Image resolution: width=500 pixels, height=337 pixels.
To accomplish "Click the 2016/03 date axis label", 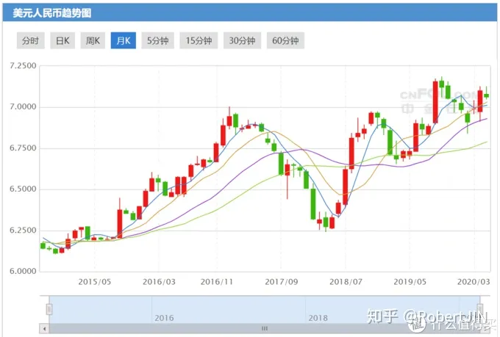I will pyautogui.click(x=159, y=282).
